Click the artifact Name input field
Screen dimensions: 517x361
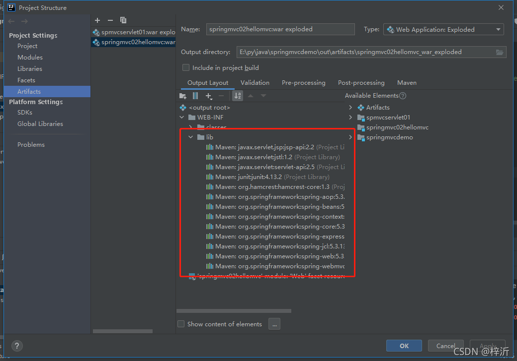pyautogui.click(x=280, y=29)
